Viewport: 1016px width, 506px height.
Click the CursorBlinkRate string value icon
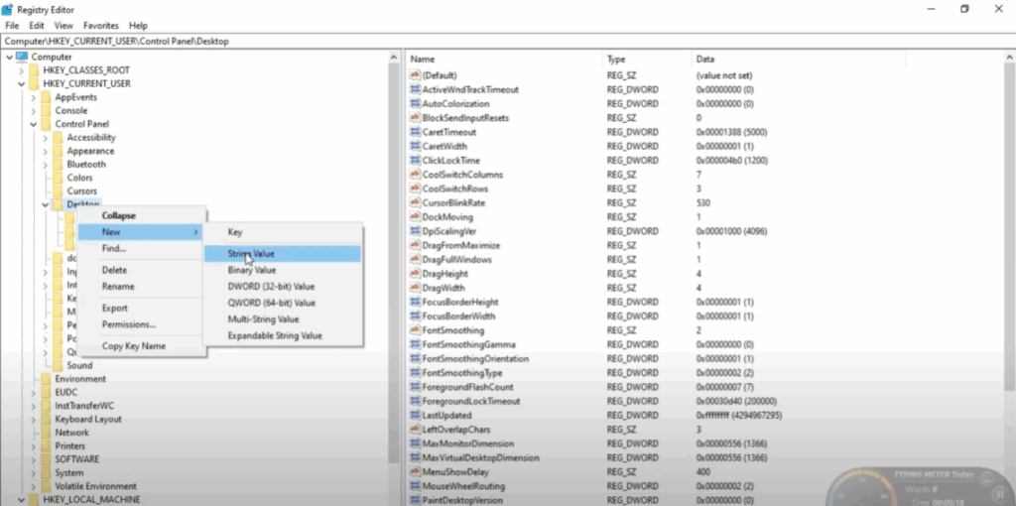coord(415,202)
